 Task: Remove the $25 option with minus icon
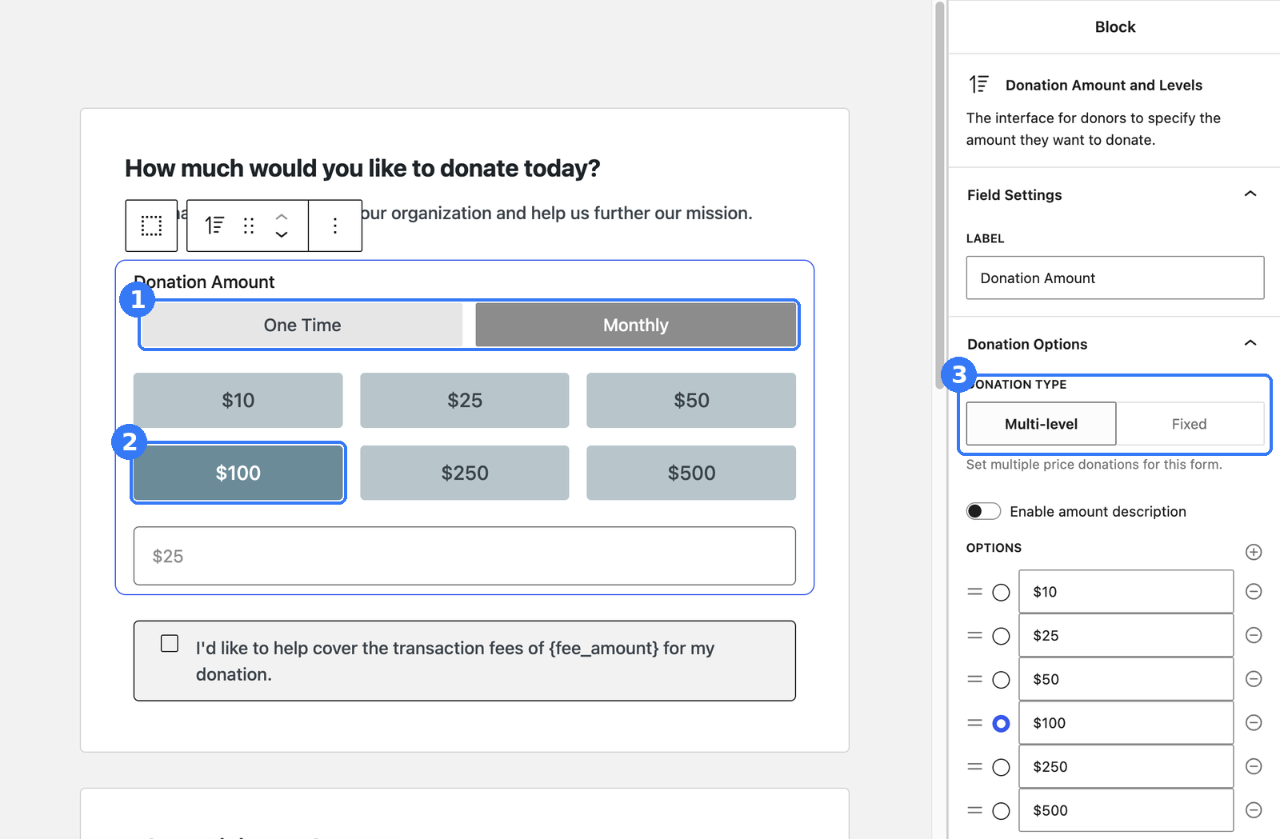pyautogui.click(x=1254, y=635)
